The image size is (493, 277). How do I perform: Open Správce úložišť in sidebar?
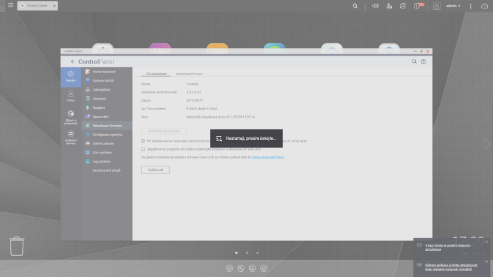[107, 81]
